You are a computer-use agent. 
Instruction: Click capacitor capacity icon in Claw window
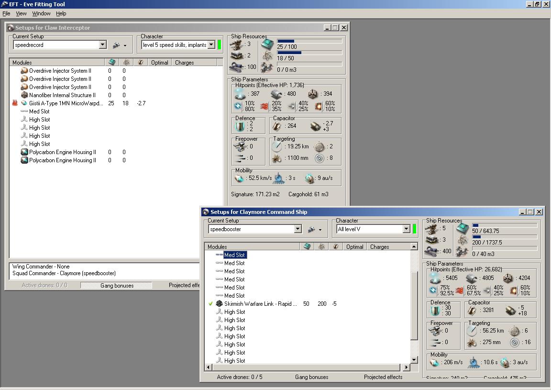tap(277, 126)
